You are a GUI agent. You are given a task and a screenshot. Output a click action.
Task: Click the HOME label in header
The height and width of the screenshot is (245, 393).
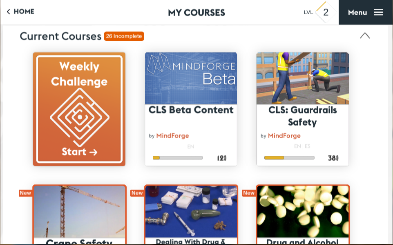(x=24, y=11)
